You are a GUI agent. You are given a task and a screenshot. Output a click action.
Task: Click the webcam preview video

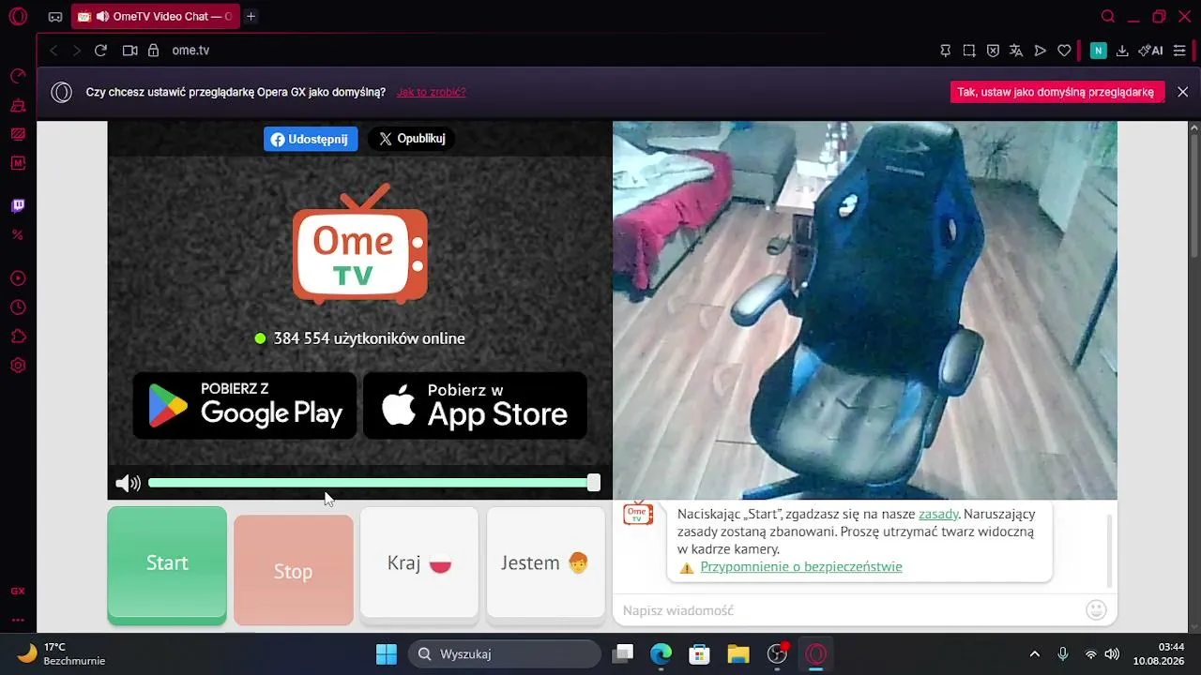pos(865,310)
